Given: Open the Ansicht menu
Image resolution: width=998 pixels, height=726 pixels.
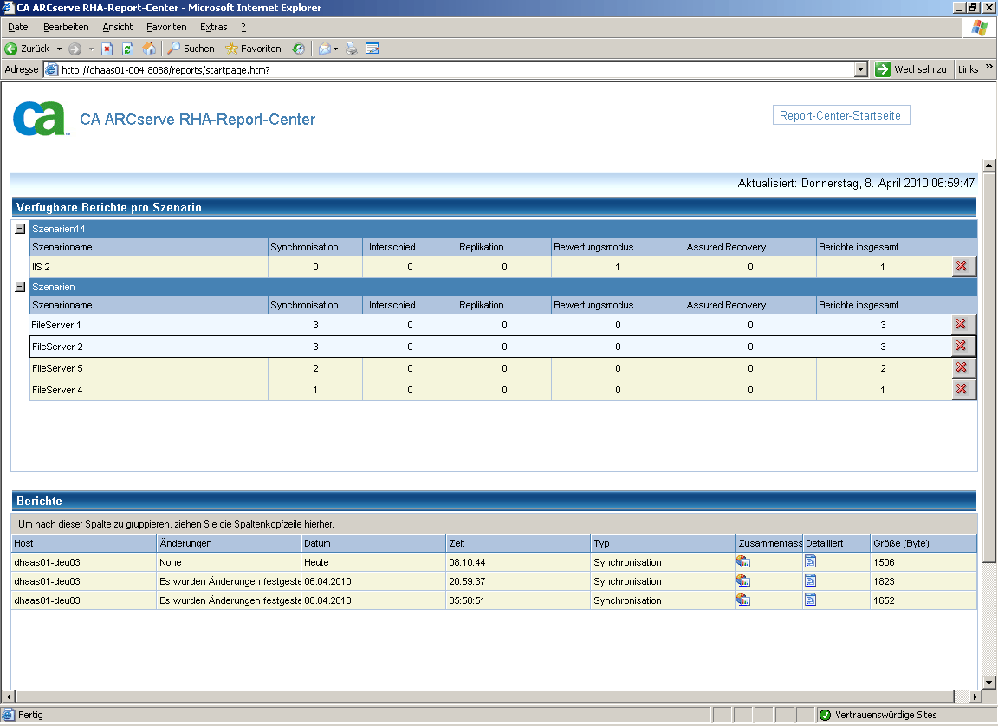Looking at the screenshot, I should [117, 28].
